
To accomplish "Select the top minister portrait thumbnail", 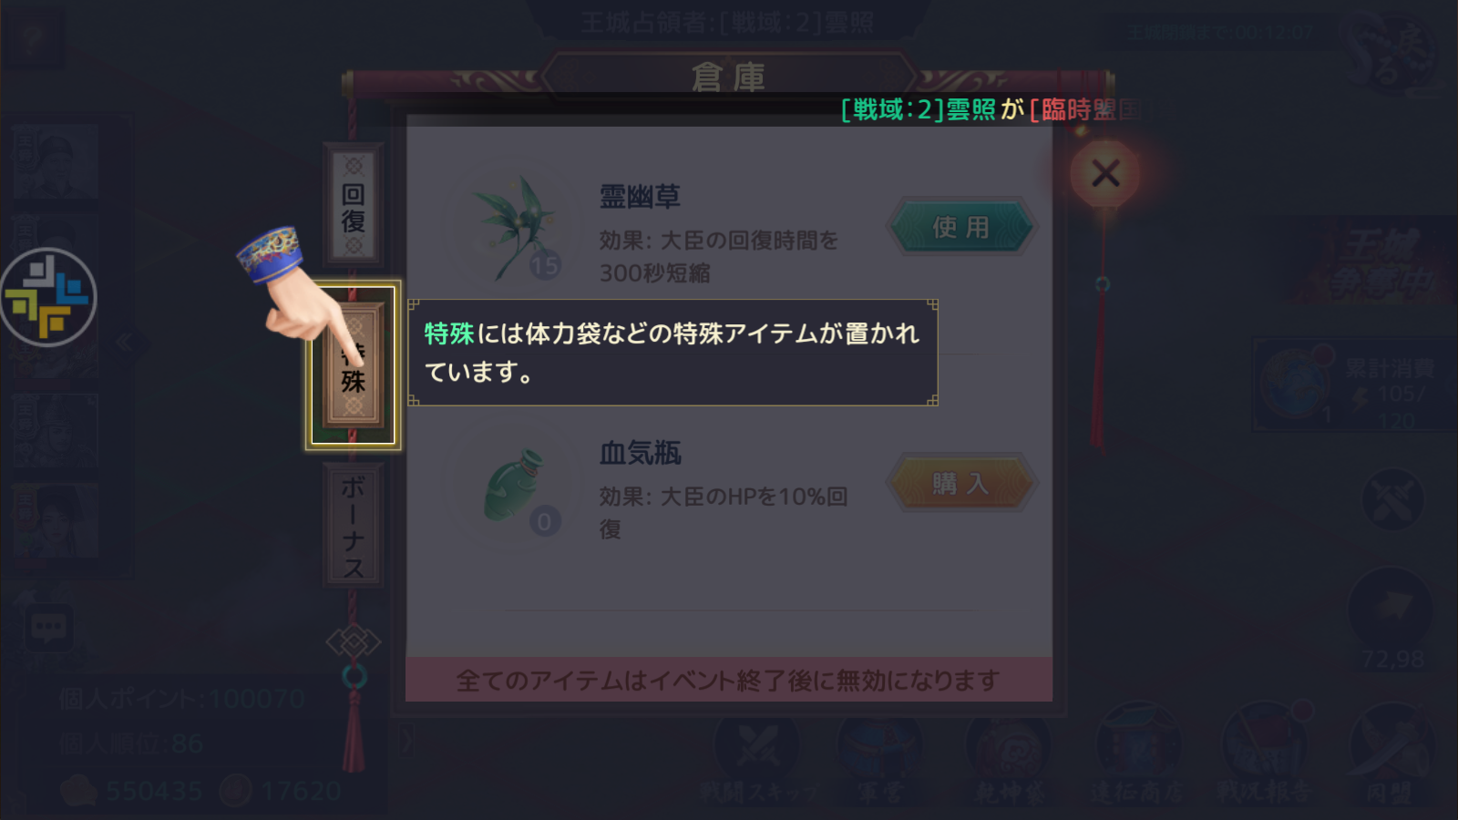I will [x=56, y=161].
